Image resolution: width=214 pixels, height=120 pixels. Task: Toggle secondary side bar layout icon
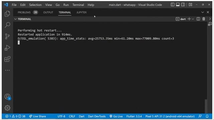click(183, 5)
